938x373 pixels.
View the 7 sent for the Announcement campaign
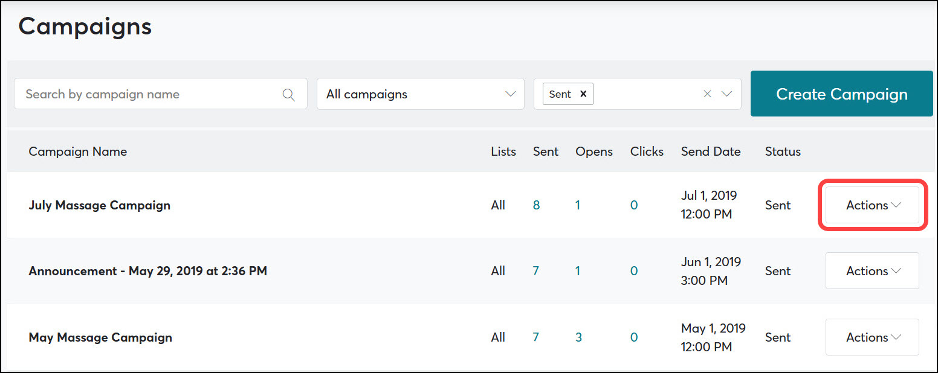click(536, 270)
